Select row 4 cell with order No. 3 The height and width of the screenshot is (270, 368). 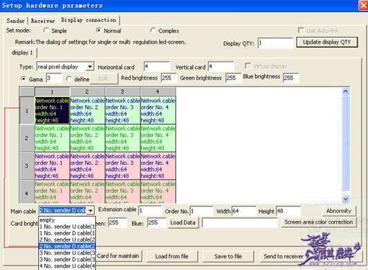click(x=122, y=191)
